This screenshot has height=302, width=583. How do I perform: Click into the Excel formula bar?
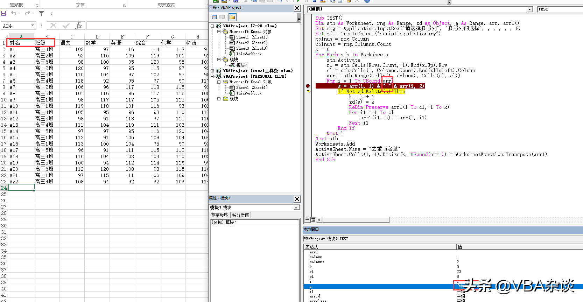(147, 26)
